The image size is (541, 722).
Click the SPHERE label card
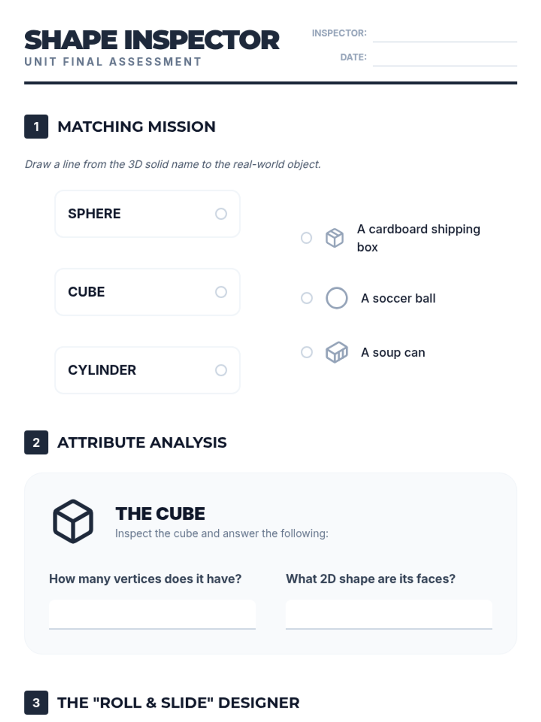click(147, 214)
